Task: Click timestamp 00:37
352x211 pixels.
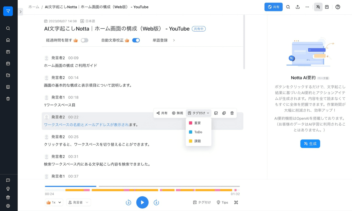Action: point(73,176)
